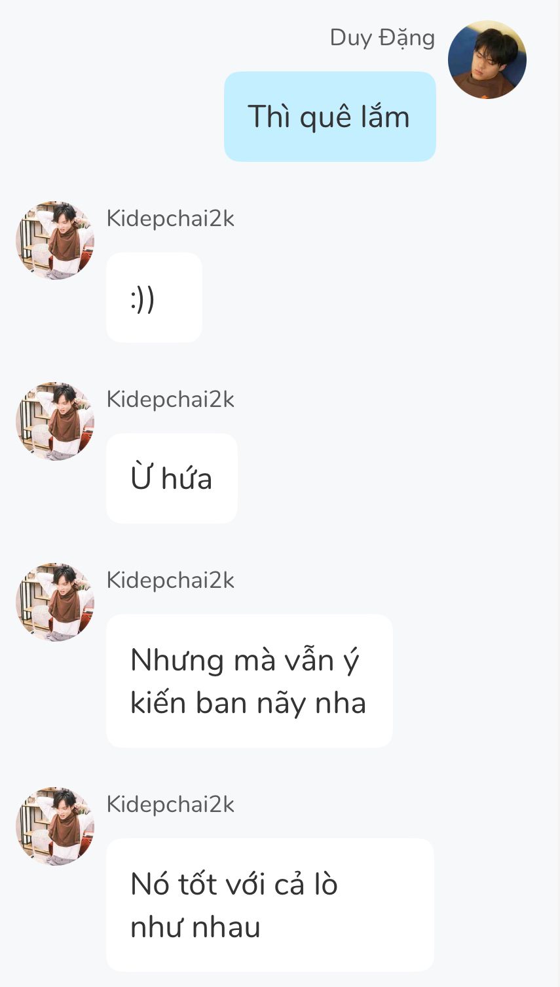Open Duy Đặng's profile picture
Viewport: 560px width, 987px height.
487,60
